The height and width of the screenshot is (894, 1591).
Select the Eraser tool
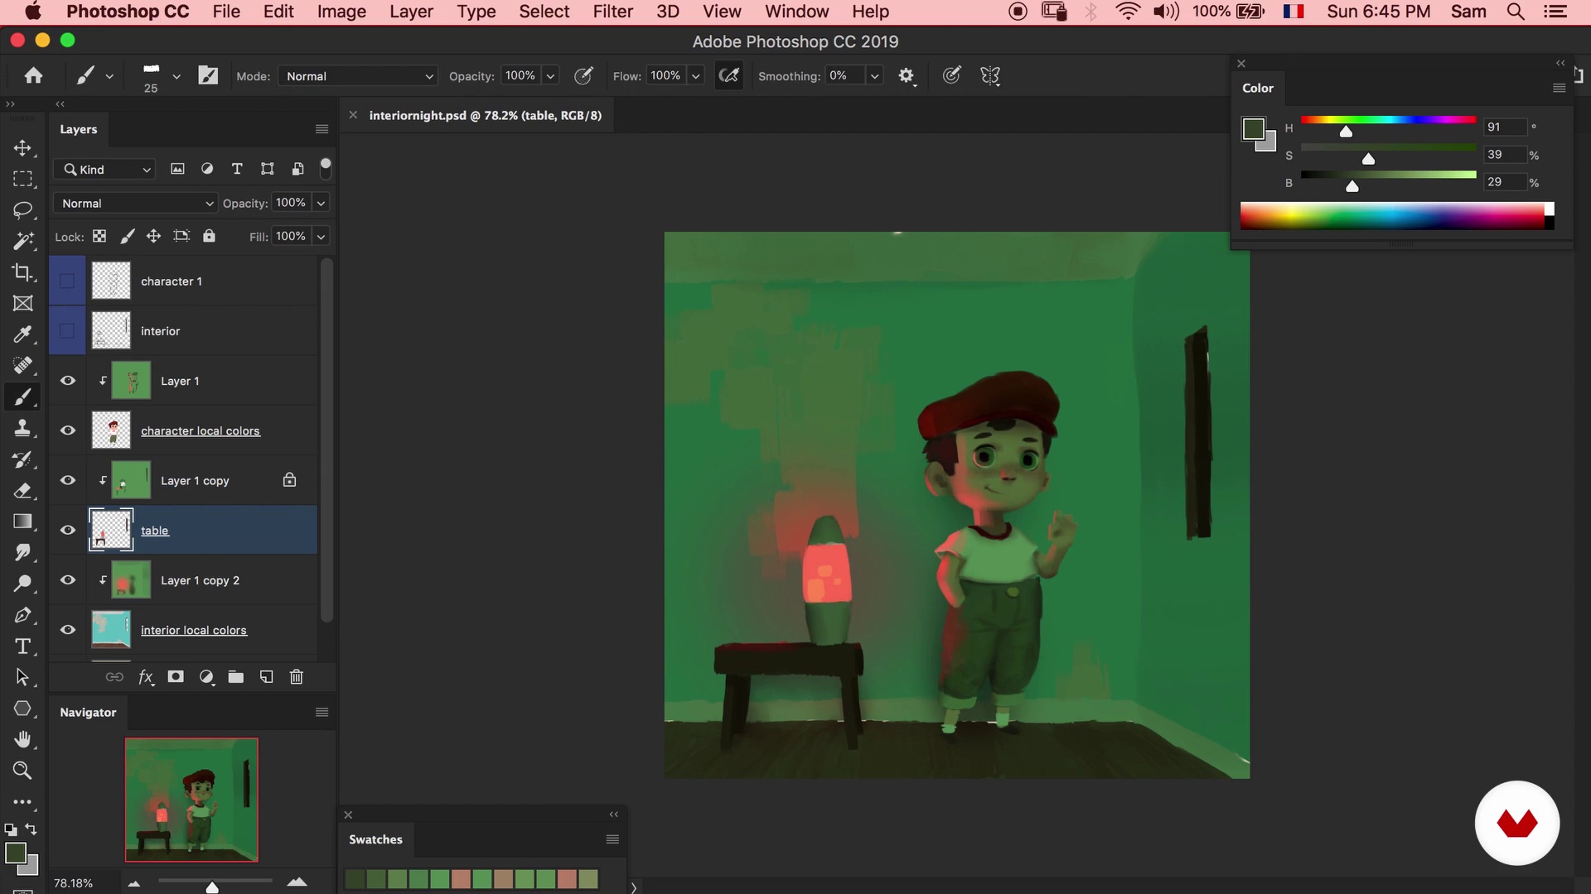22,490
